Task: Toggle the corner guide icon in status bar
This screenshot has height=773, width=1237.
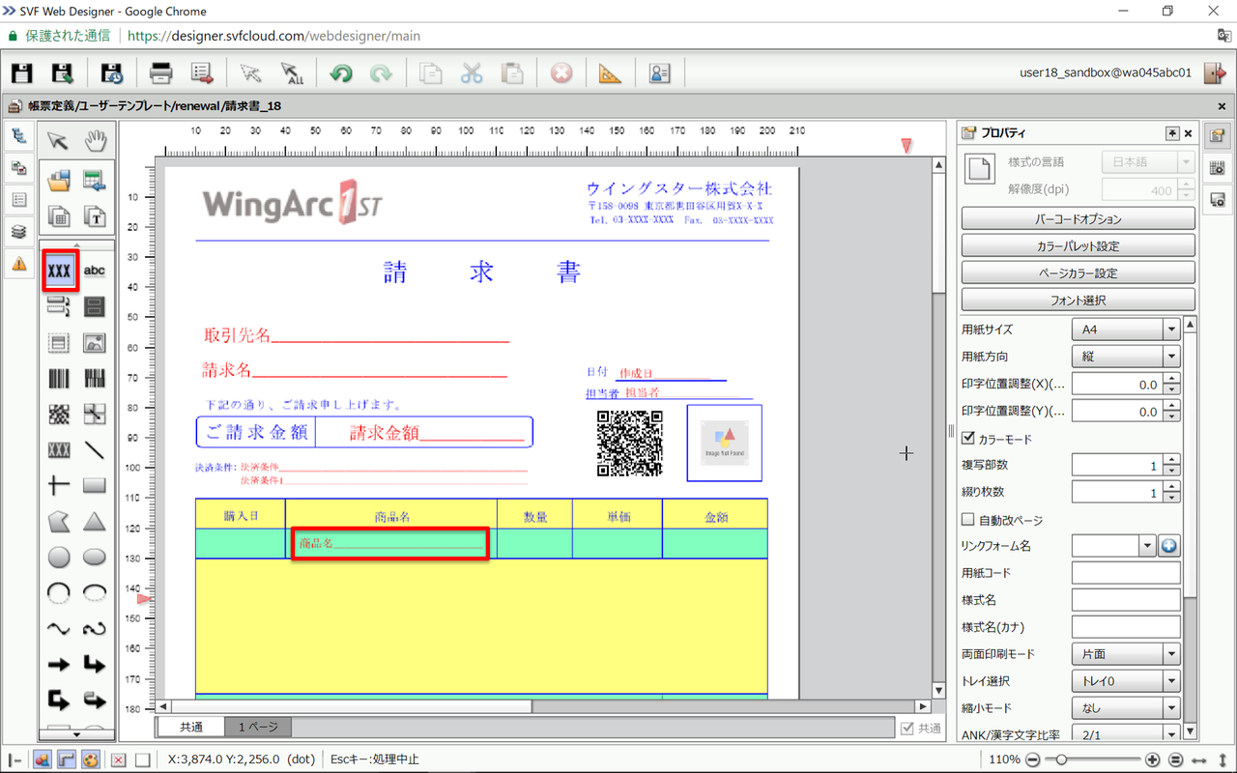Action: pyautogui.click(x=67, y=759)
